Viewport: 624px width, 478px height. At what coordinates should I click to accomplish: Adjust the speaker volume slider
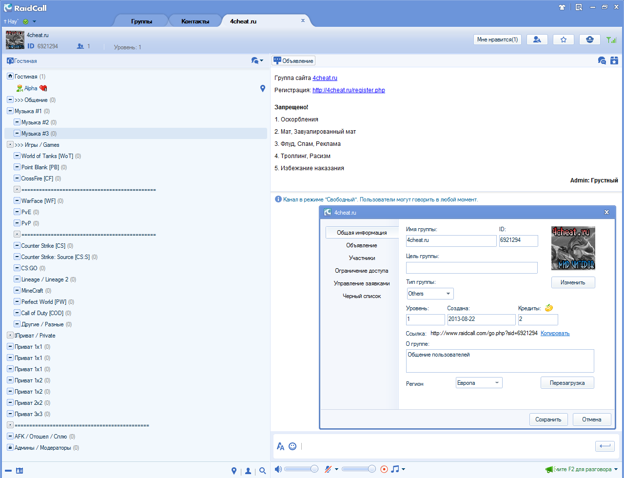pos(301,469)
